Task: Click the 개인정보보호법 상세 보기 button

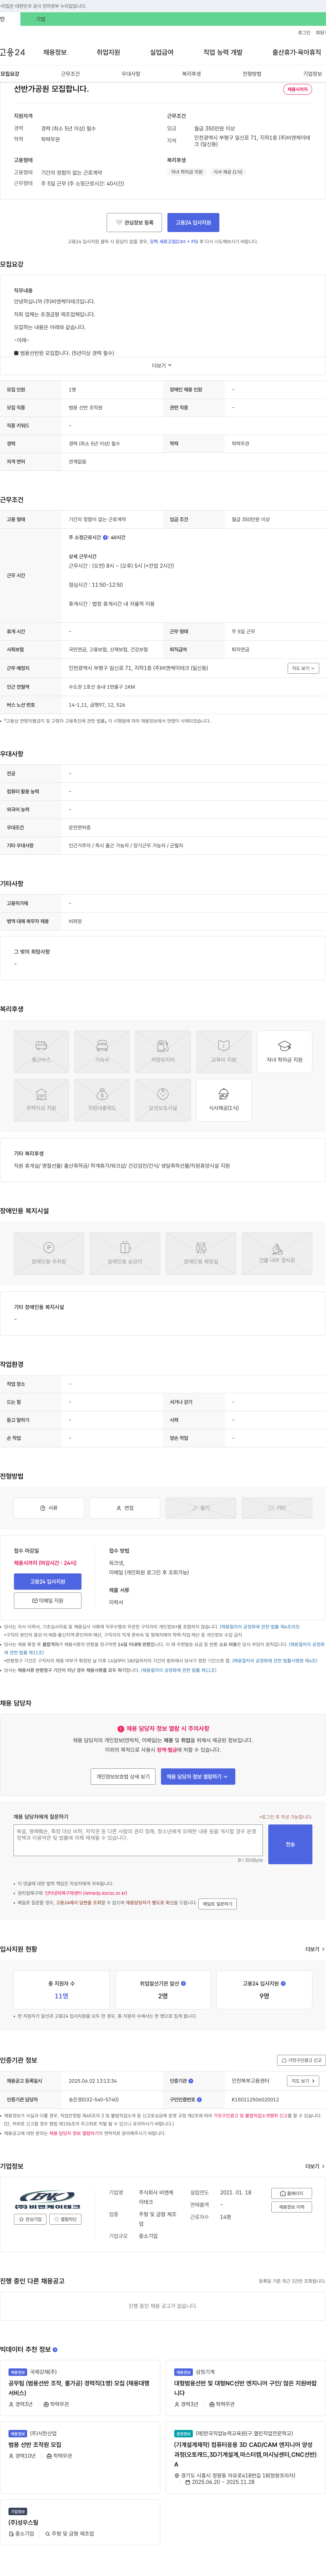Action: pyautogui.click(x=123, y=1776)
